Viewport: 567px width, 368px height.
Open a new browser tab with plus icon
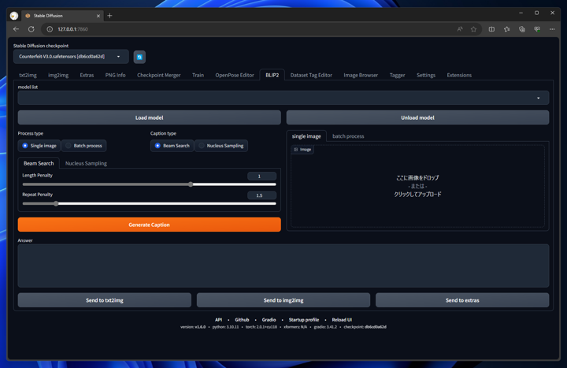coord(109,16)
